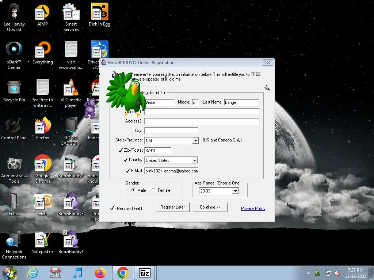Show hidden system tray icons
374x280 pixels.
click(308, 273)
